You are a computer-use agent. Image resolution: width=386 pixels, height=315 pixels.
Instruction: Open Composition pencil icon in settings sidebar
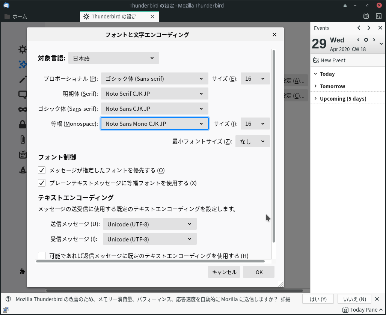pos(23,80)
